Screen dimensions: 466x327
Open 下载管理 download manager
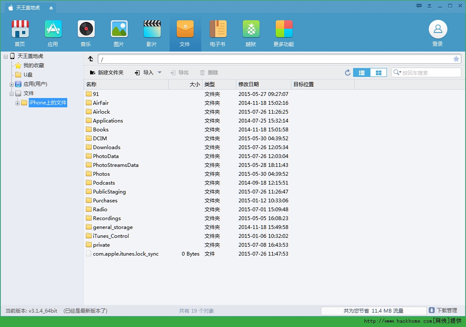pos(443,311)
